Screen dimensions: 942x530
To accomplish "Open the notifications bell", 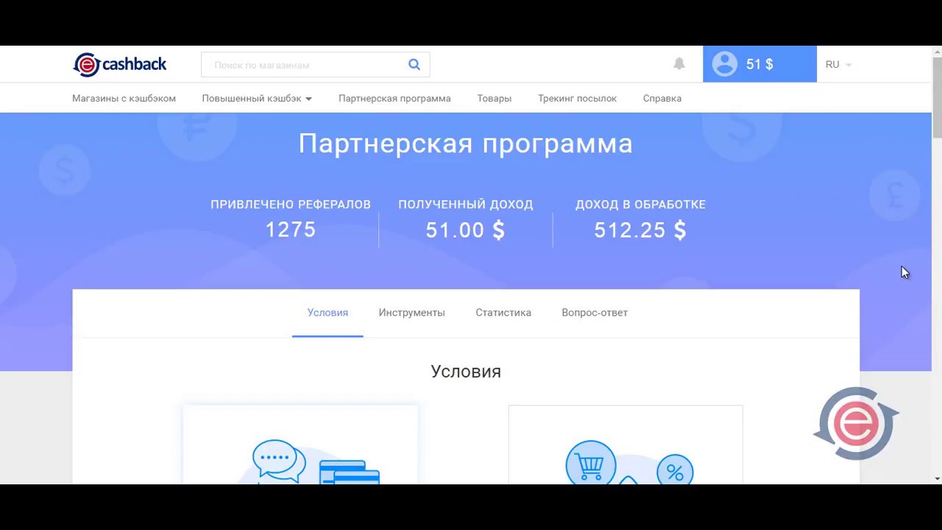I will tap(679, 64).
